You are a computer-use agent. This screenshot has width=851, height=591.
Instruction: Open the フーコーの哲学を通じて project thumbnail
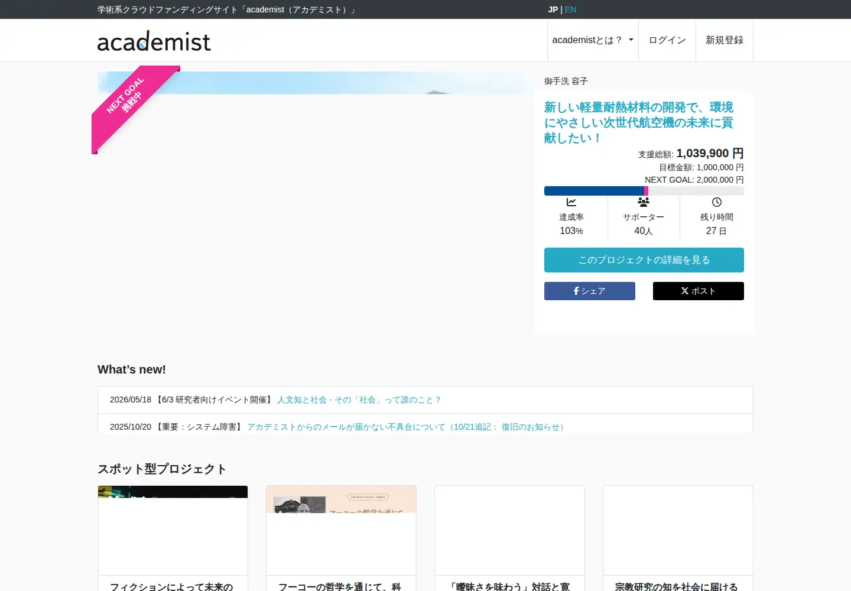click(341, 530)
